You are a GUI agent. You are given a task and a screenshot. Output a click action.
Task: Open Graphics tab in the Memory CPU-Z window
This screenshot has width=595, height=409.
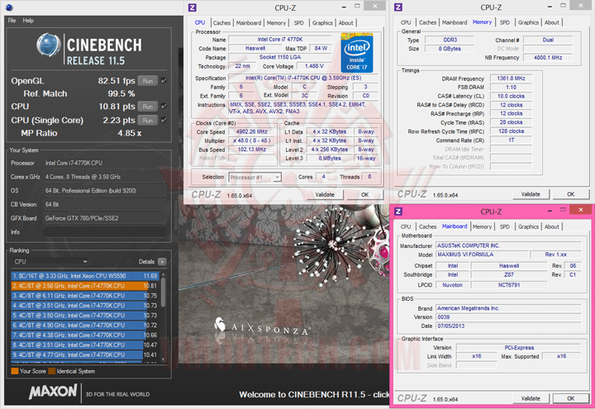[528, 22]
